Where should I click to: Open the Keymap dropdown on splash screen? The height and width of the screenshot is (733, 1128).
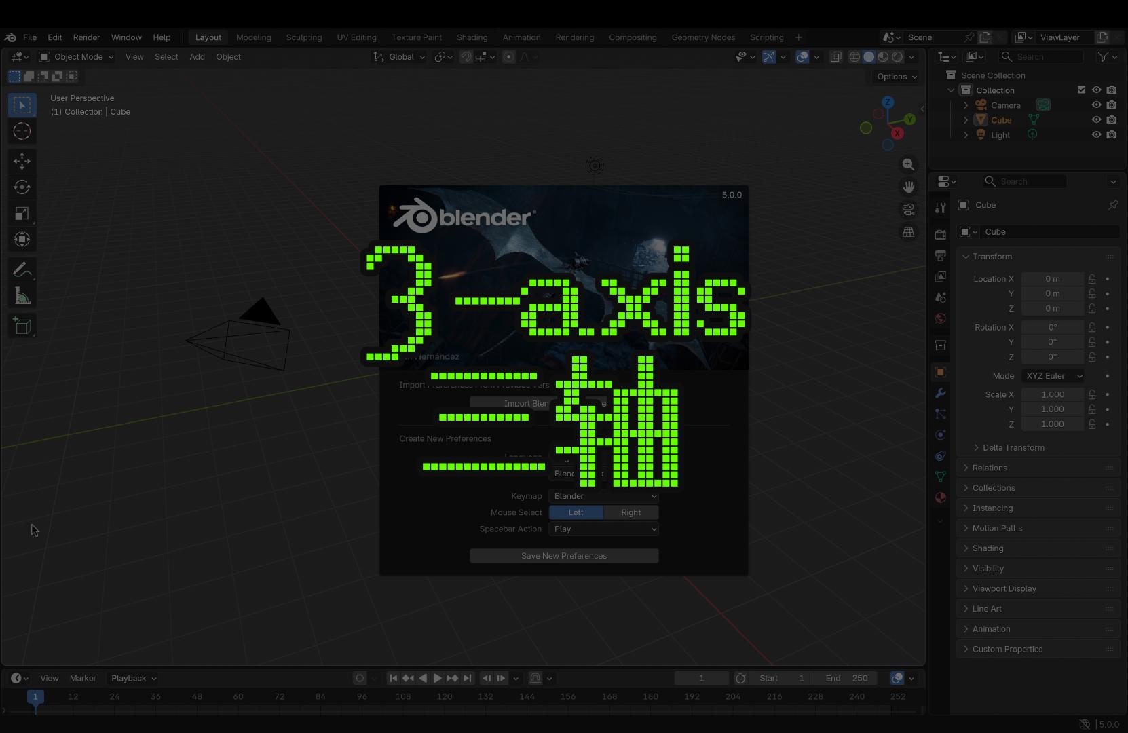(x=604, y=496)
